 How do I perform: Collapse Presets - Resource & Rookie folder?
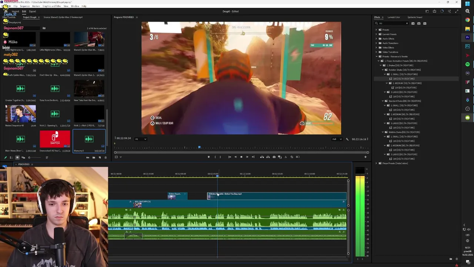pos(376,56)
